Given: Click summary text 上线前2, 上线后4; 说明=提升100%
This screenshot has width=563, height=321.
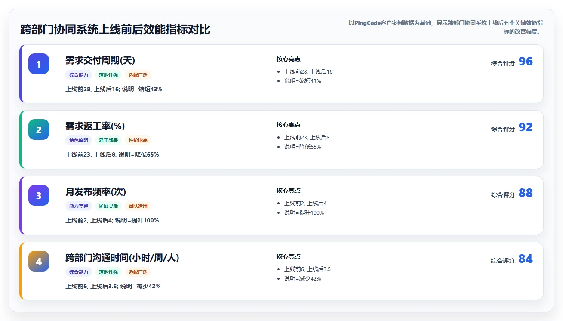Looking at the screenshot, I should click(x=112, y=220).
